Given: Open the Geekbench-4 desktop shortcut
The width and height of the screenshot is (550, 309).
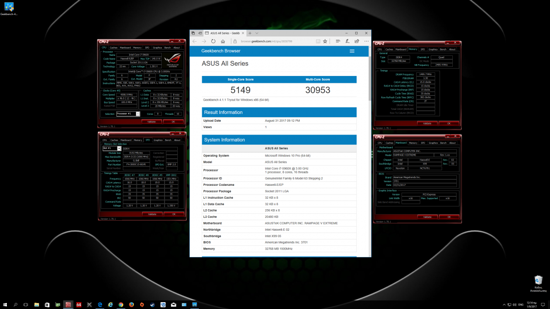Looking at the screenshot, I should coord(9,9).
